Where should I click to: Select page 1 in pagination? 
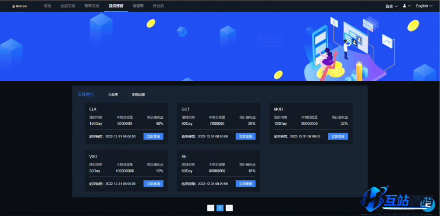tap(220, 208)
